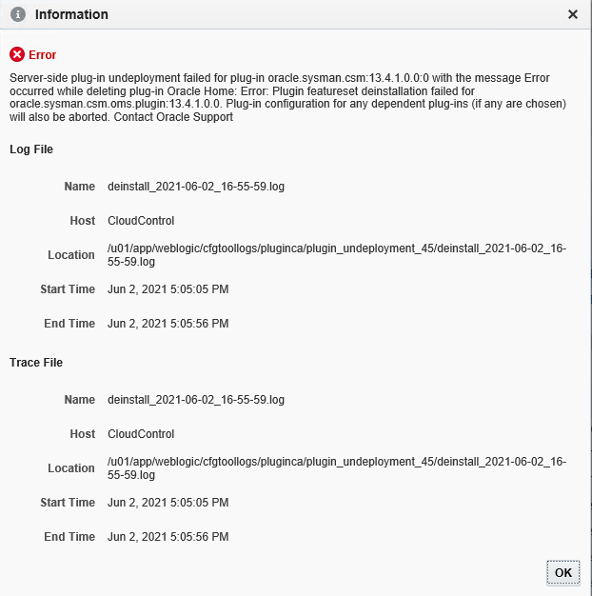Close the Information dialog with the X
592x596 pixels.
572,14
